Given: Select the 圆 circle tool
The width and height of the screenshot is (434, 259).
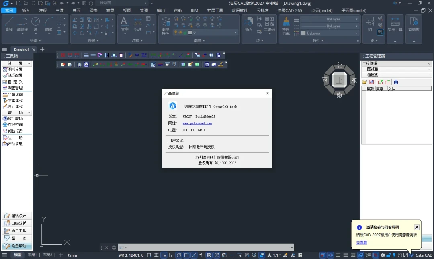Looking at the screenshot, I should 35,24.
